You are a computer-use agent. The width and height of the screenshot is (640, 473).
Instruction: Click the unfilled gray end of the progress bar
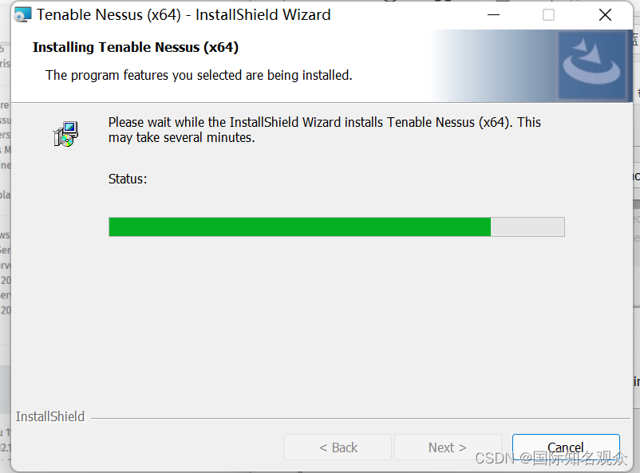[527, 227]
